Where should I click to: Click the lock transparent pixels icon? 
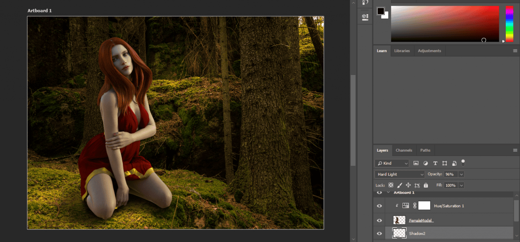point(391,185)
